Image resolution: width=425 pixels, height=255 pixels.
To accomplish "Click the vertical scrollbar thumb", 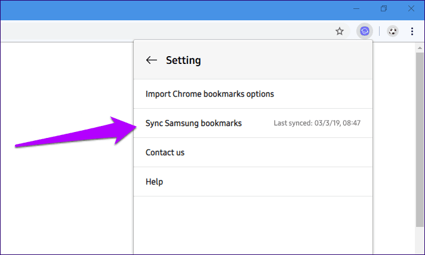I will 420,140.
